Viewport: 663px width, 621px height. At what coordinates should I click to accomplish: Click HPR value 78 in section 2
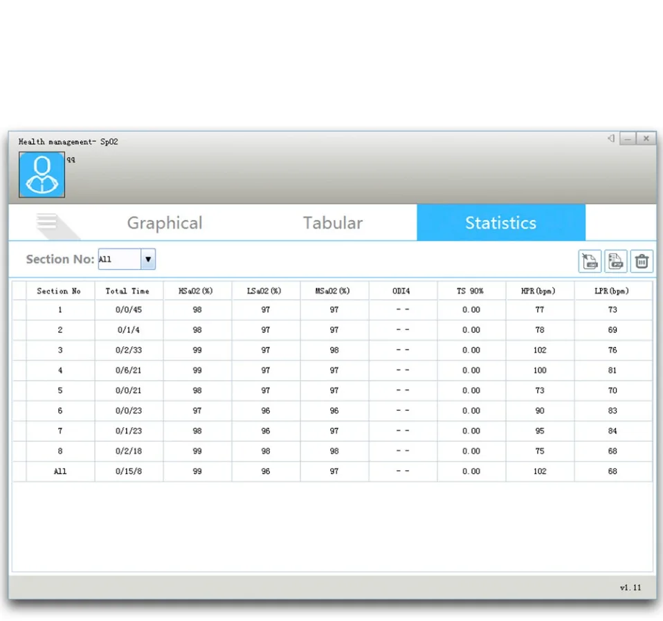click(x=540, y=330)
